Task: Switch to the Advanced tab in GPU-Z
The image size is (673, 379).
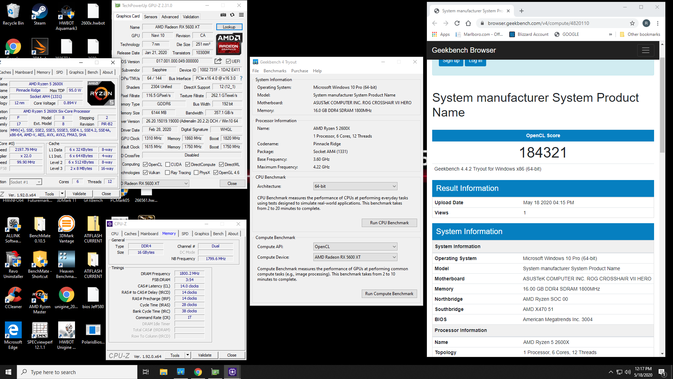Action: [170, 17]
